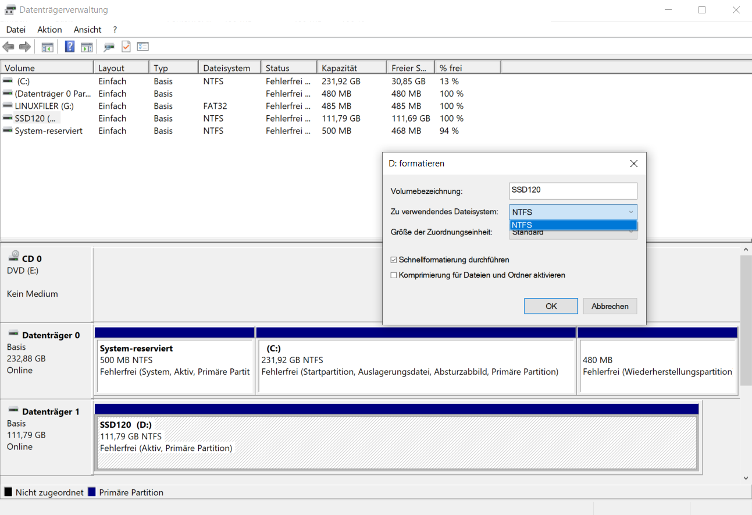Open the view settings checklist icon
The height and width of the screenshot is (515, 752).
coord(143,47)
